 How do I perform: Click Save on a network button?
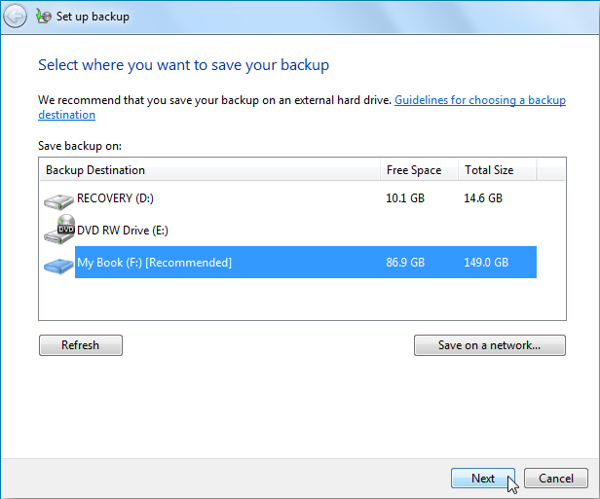[488, 345]
